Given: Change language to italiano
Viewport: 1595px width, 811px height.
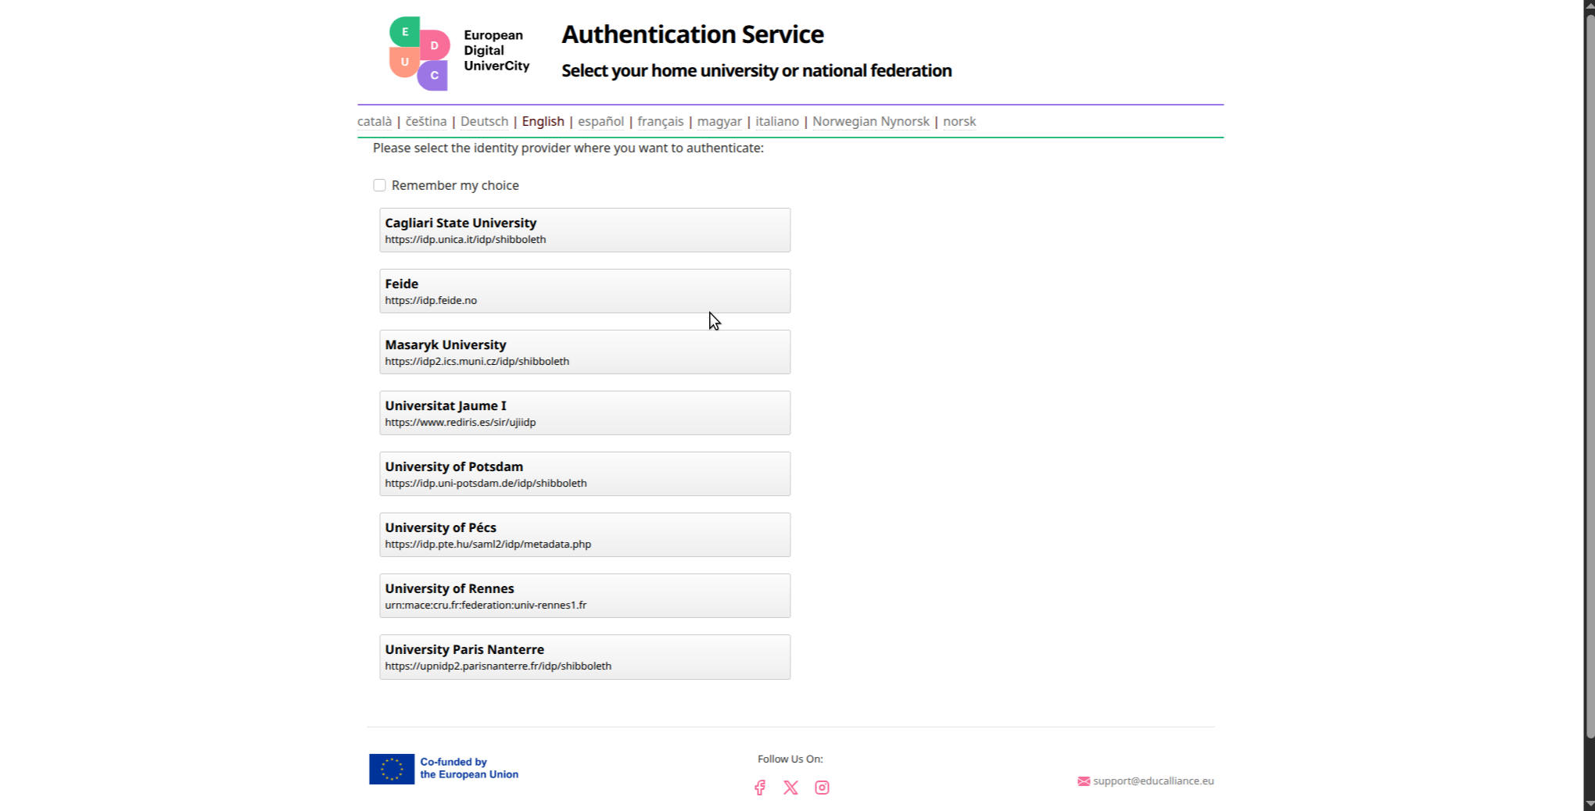Looking at the screenshot, I should [x=776, y=121].
